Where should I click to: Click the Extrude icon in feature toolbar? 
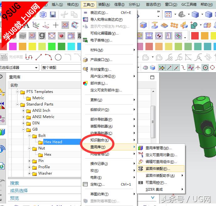tap(154, 25)
